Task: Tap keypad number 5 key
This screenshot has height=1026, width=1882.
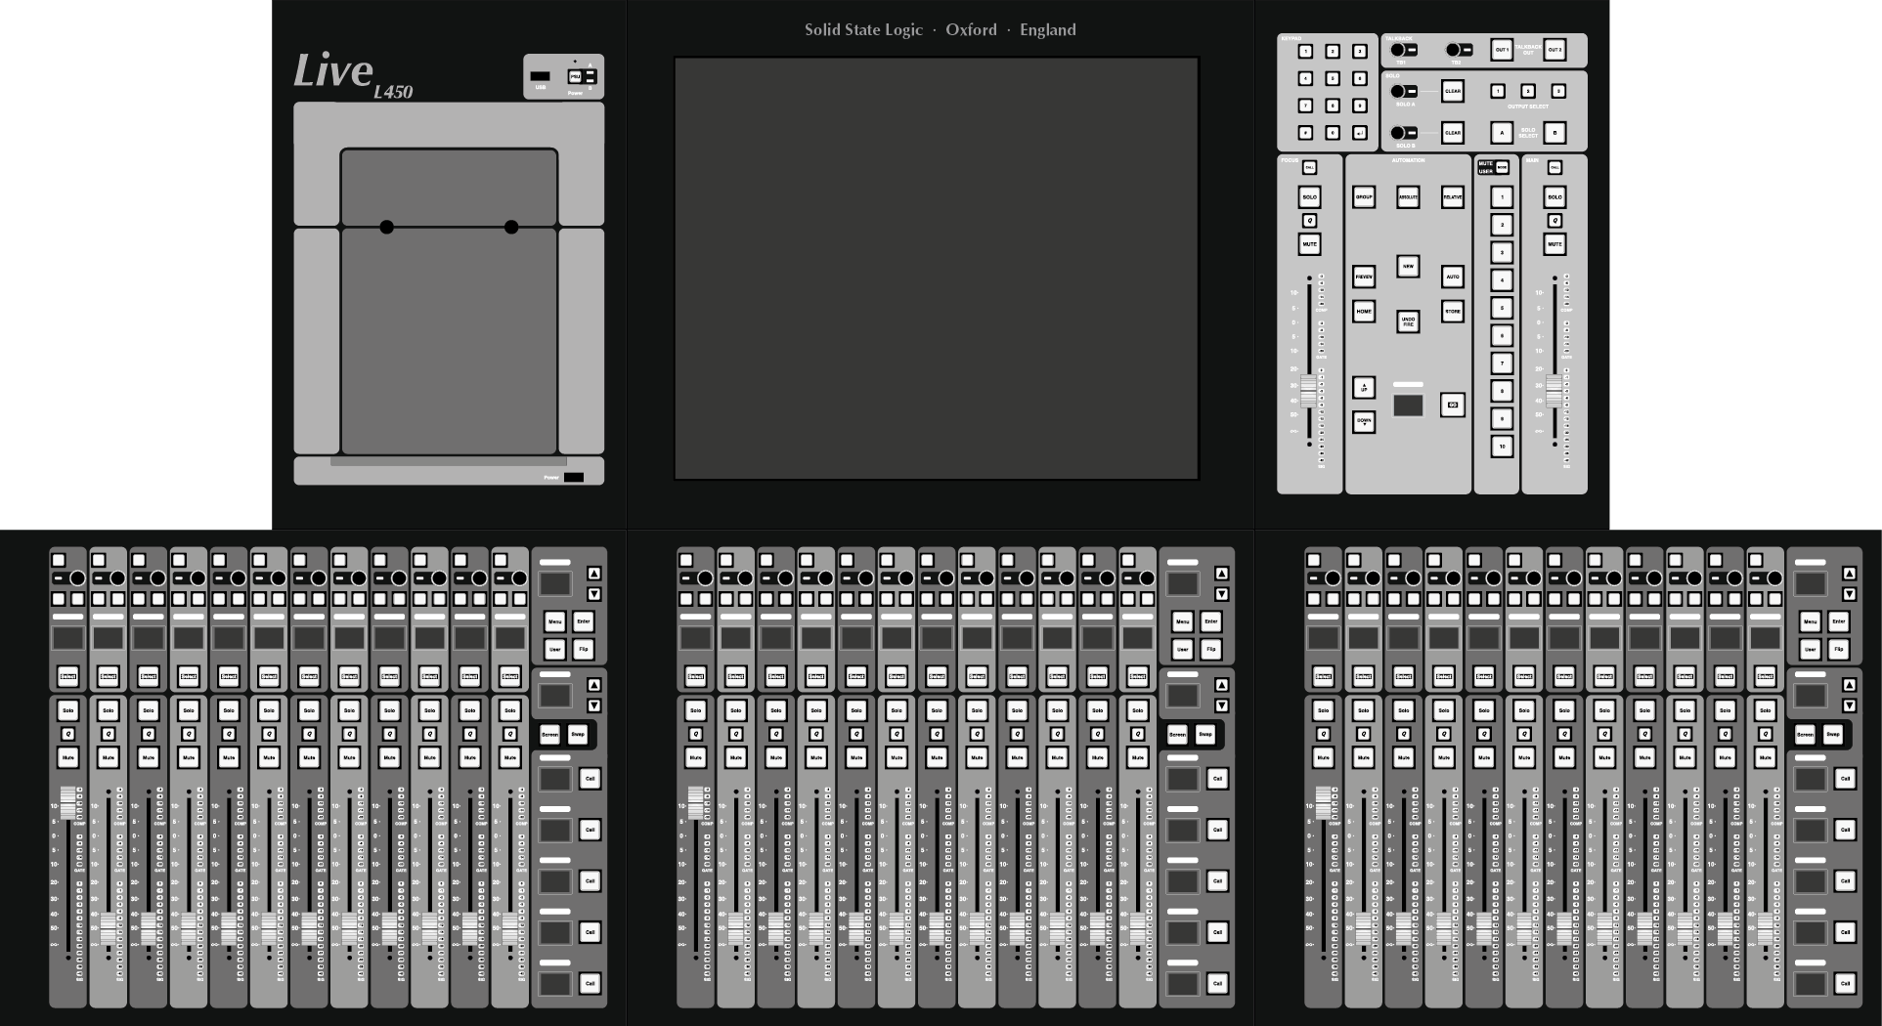Action: (x=1333, y=78)
